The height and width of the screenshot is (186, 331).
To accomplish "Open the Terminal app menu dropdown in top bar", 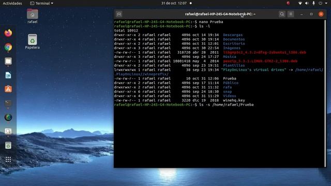I will (x=41, y=4).
